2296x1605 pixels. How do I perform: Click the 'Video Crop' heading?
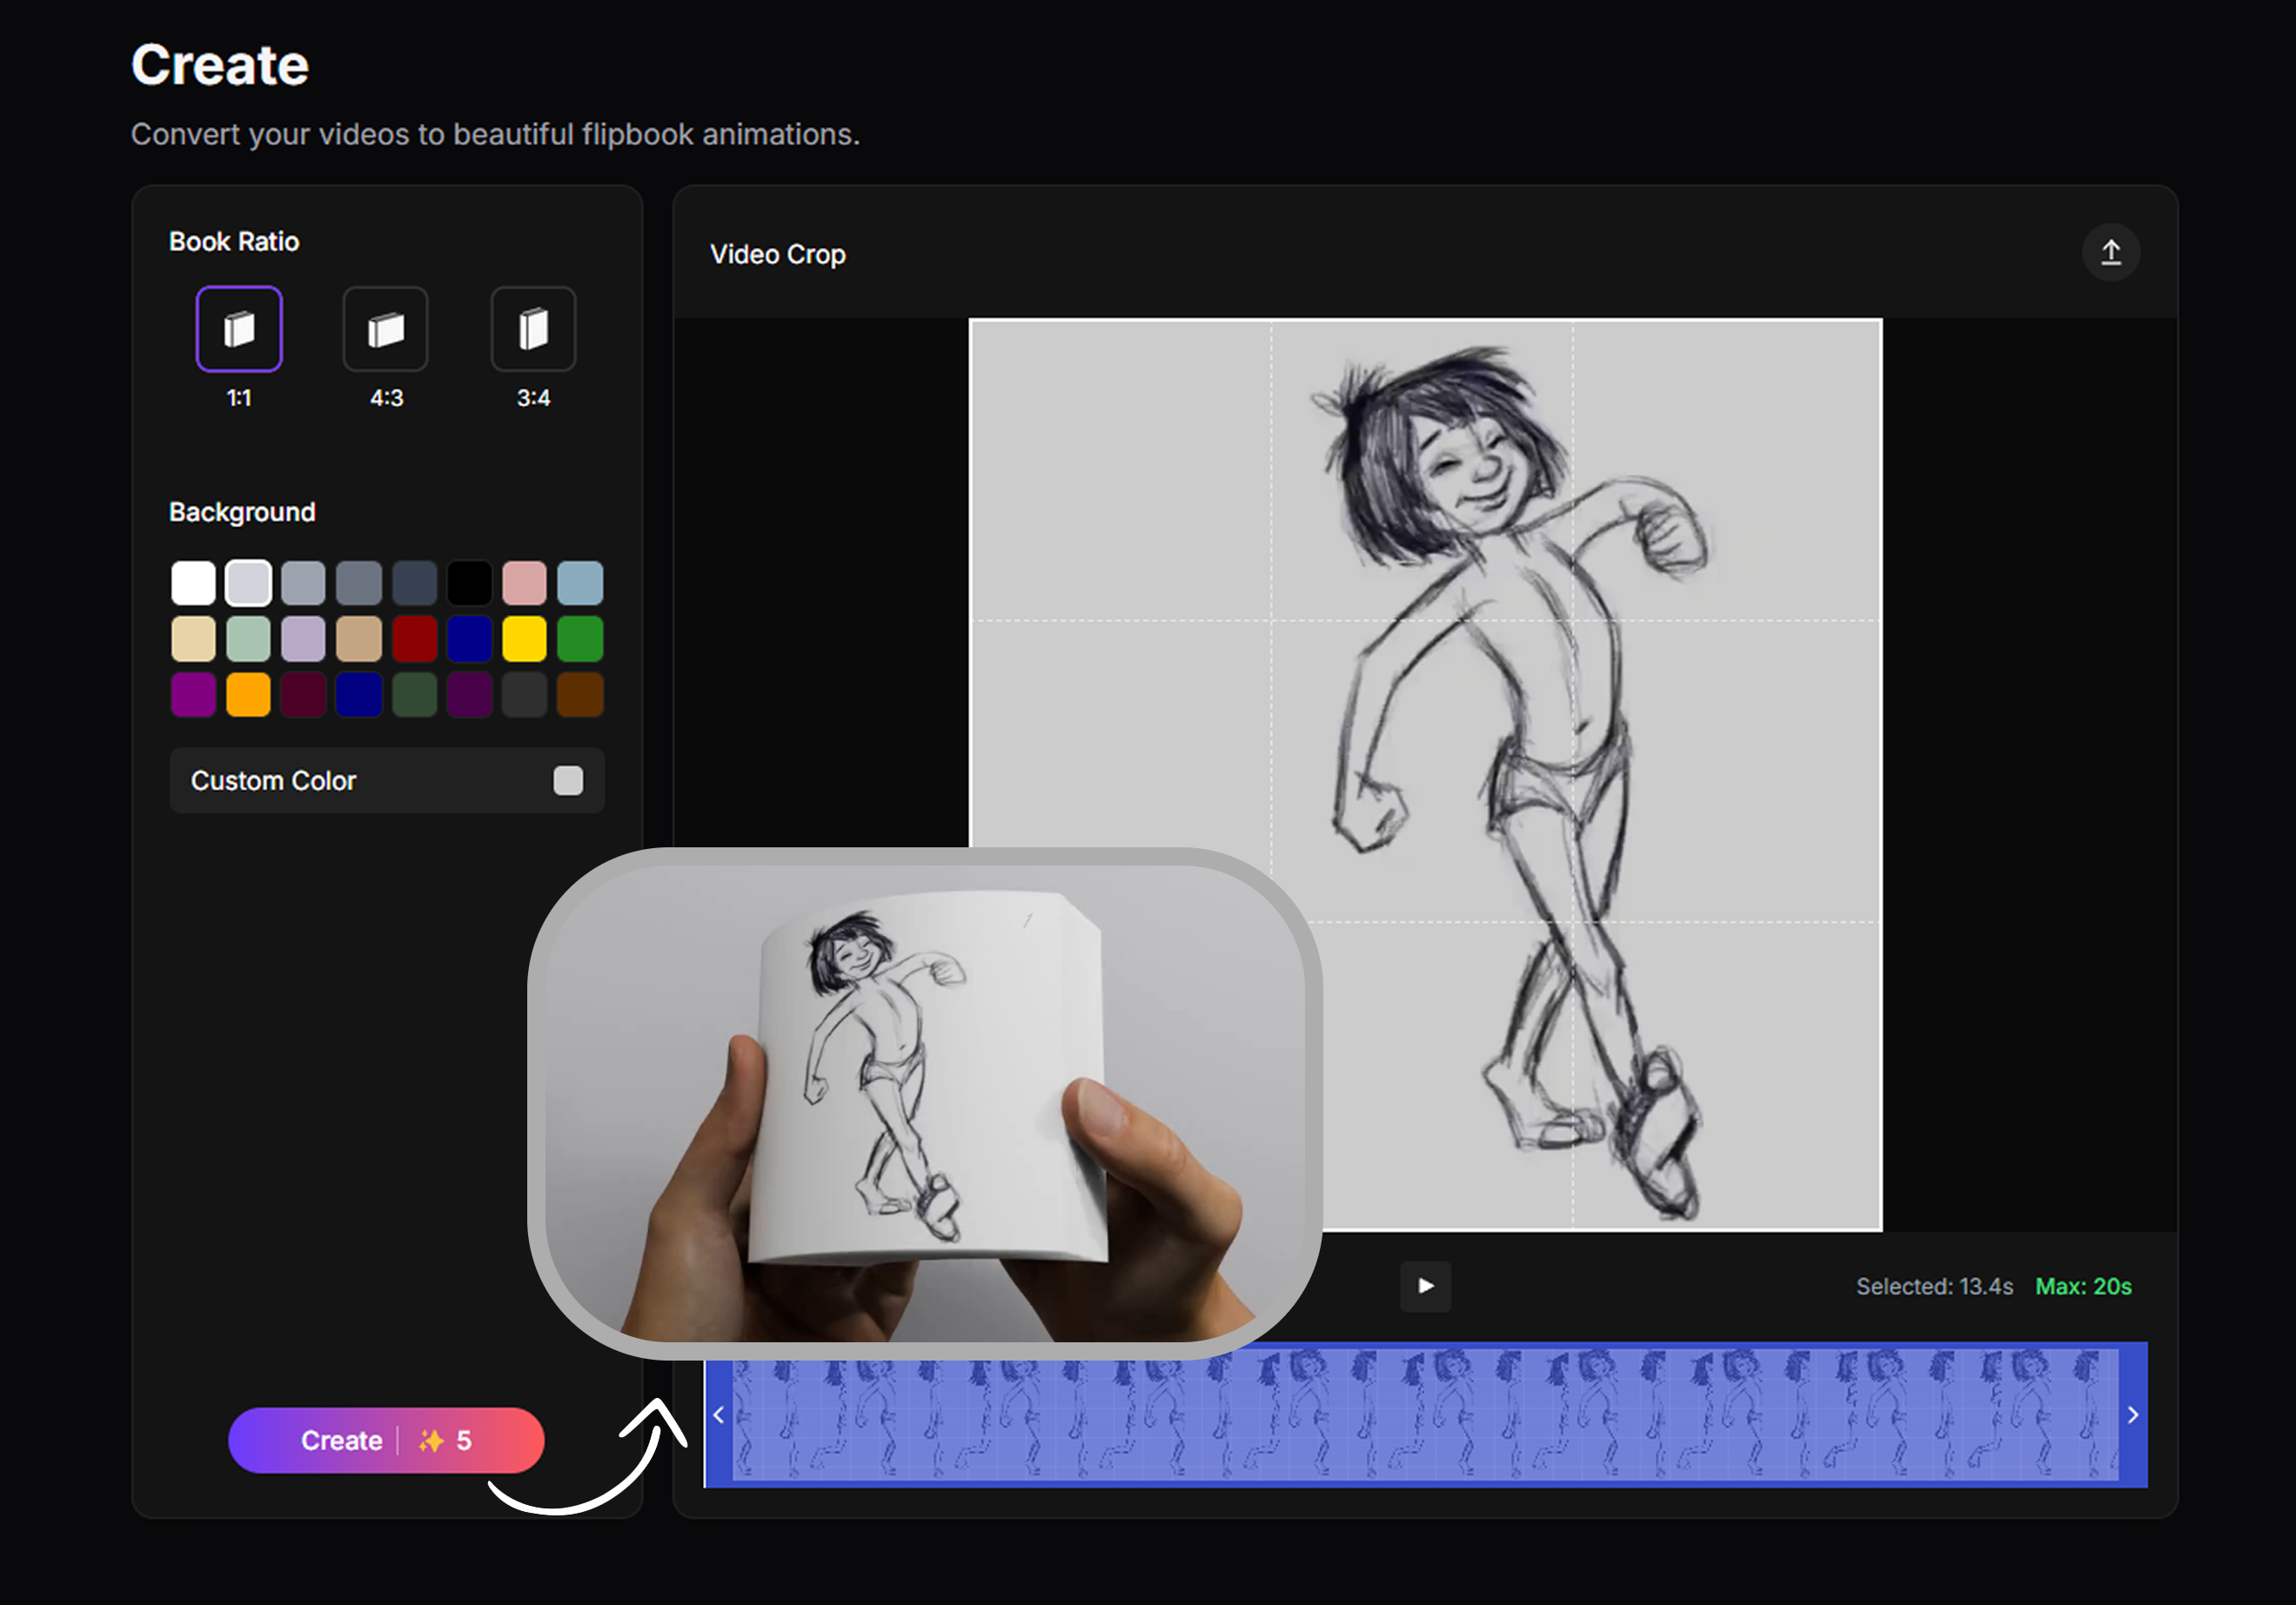(778, 254)
